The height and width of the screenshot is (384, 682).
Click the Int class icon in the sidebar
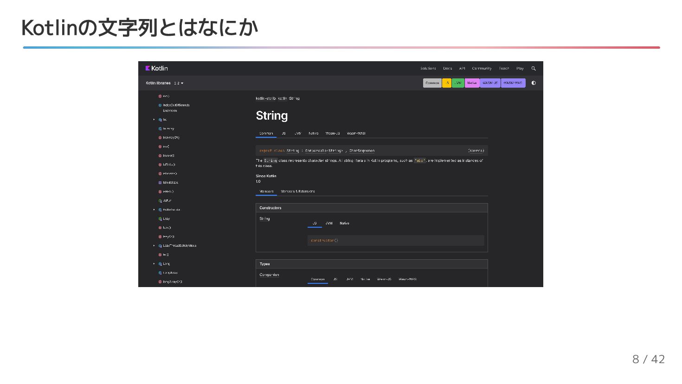(x=160, y=120)
